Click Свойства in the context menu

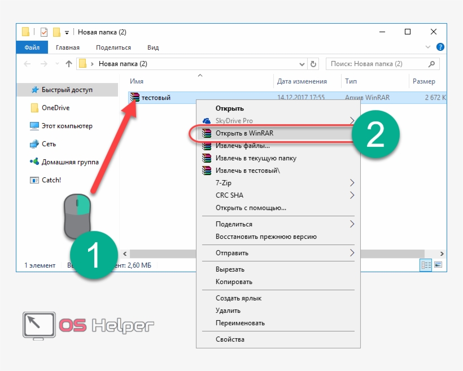pos(230,339)
